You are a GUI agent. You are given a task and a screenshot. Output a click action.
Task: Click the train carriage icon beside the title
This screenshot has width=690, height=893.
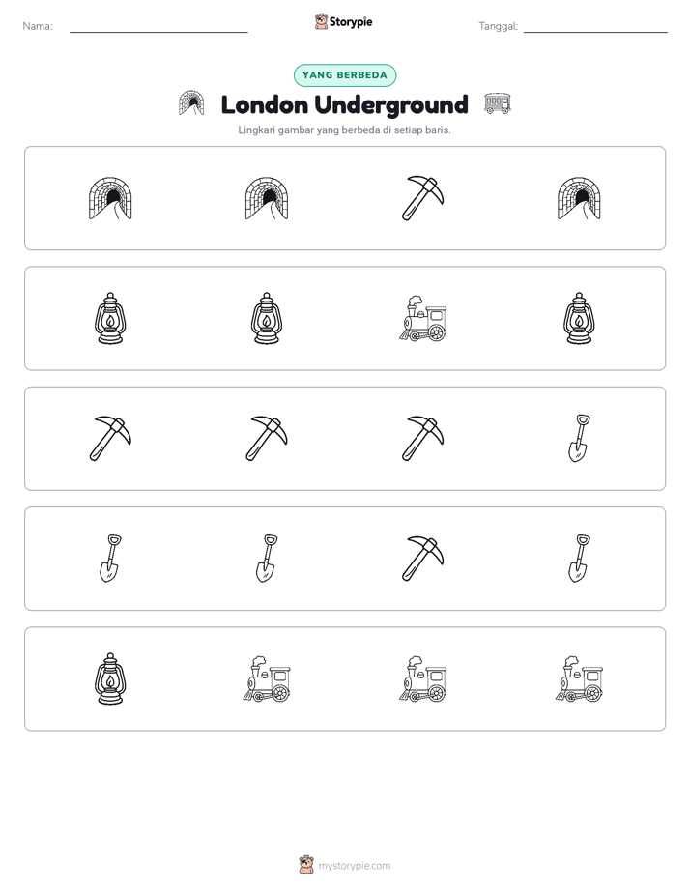pos(498,103)
